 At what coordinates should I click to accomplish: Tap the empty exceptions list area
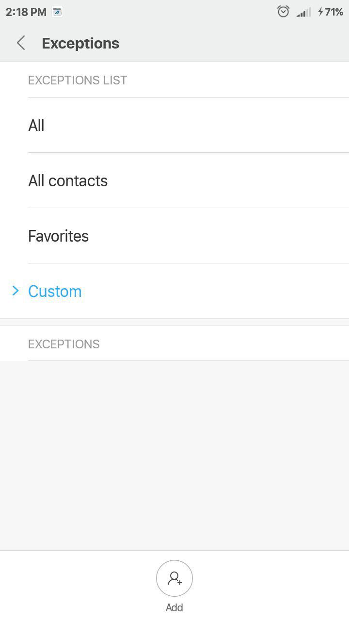tap(174, 456)
